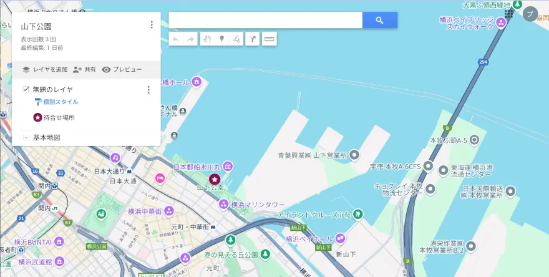Click the 元町・中華街 metro station icon

click(x=213, y=227)
